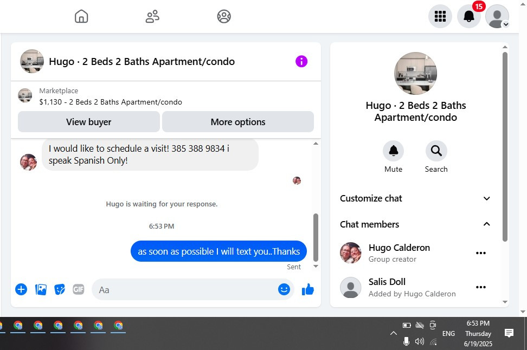Click Salis Doll member name
527x350 pixels.
387,282
